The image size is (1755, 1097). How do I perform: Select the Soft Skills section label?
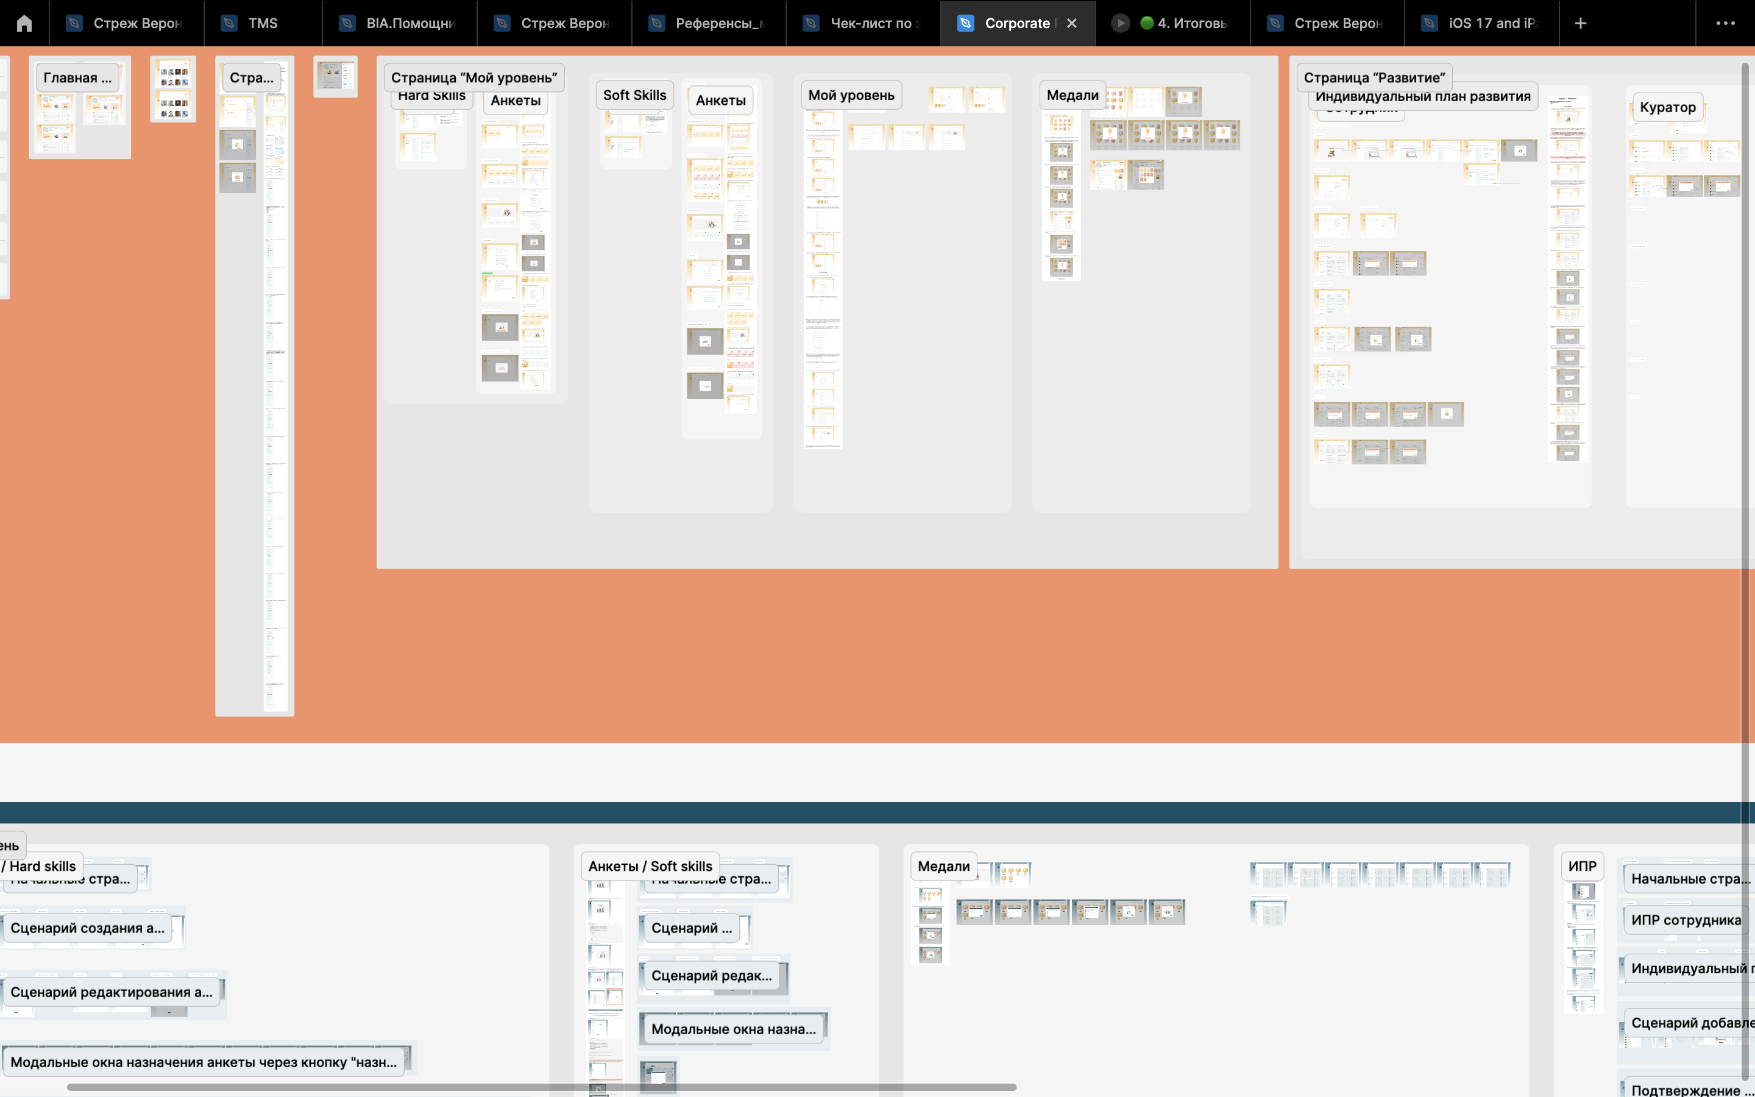(x=634, y=95)
